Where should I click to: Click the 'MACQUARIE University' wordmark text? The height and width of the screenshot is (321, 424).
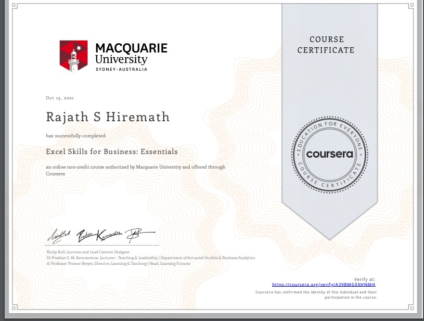pyautogui.click(x=131, y=54)
